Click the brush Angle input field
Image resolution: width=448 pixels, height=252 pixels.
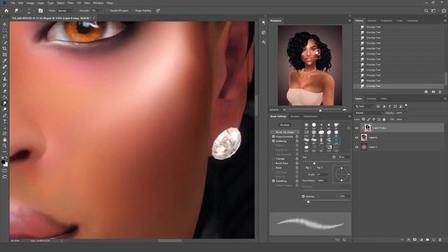(322, 174)
